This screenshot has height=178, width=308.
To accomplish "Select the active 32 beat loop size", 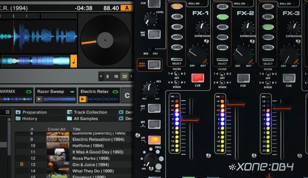I will coord(125,76).
